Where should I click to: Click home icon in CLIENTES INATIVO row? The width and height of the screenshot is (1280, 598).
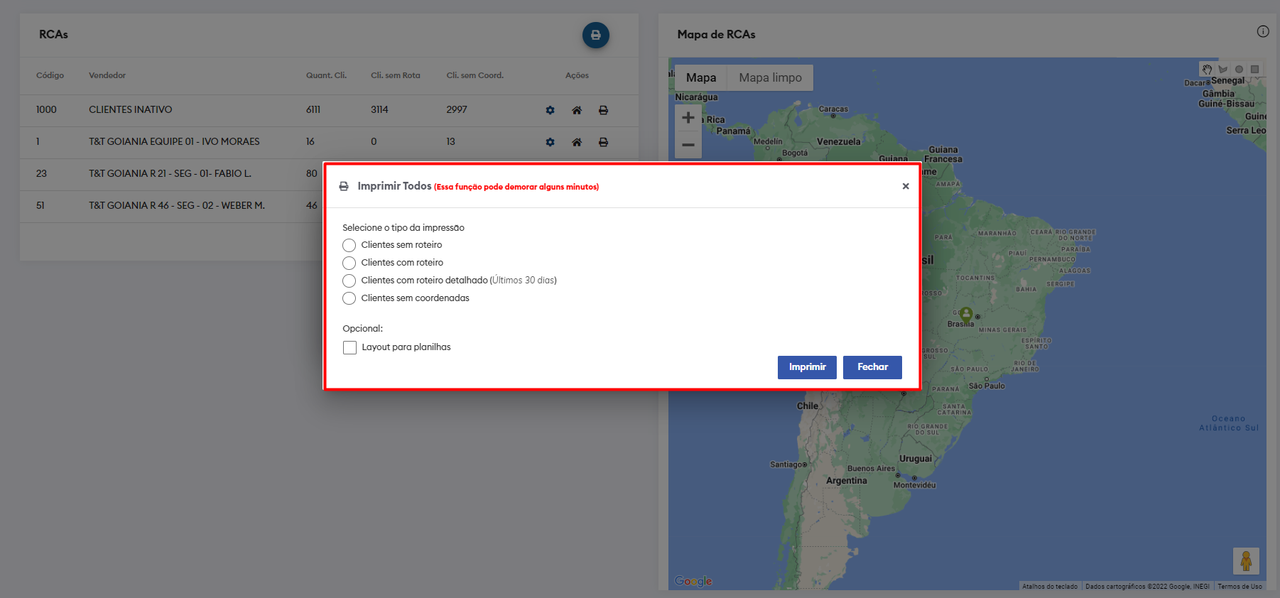(577, 110)
